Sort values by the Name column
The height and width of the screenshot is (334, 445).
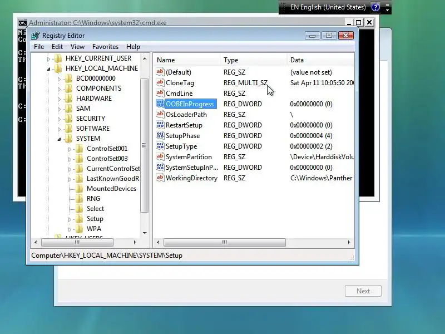(187, 60)
